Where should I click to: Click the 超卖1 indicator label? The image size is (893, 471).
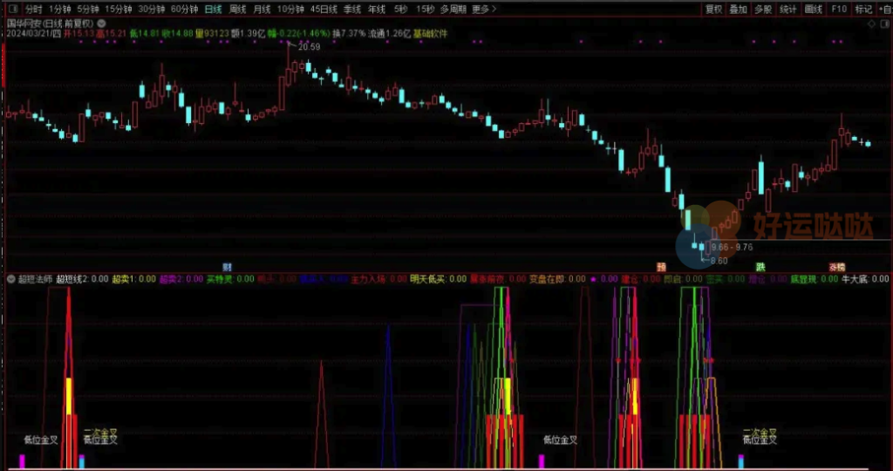click(x=133, y=279)
